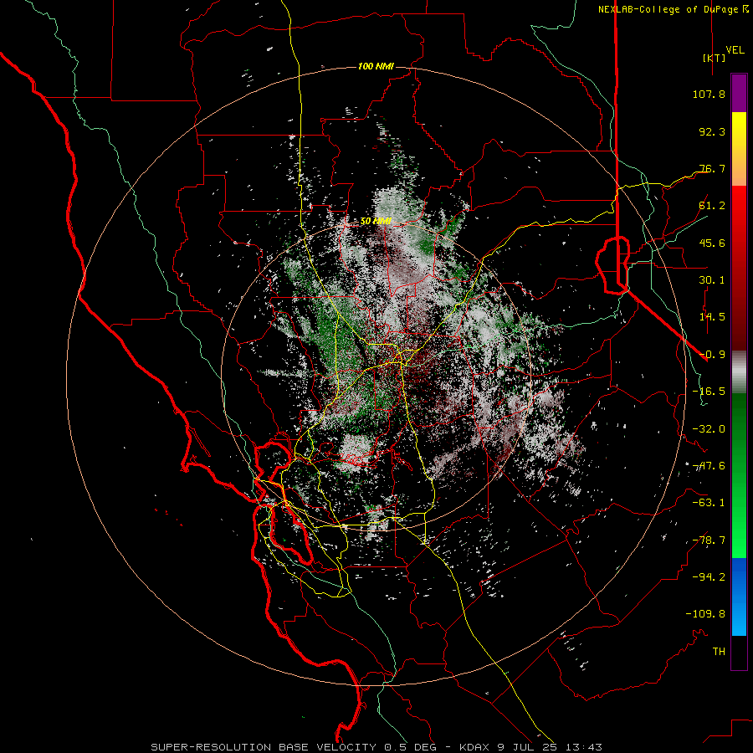Click the 45.6 legend value
Viewport: 753px width, 753px height.
click(x=712, y=243)
